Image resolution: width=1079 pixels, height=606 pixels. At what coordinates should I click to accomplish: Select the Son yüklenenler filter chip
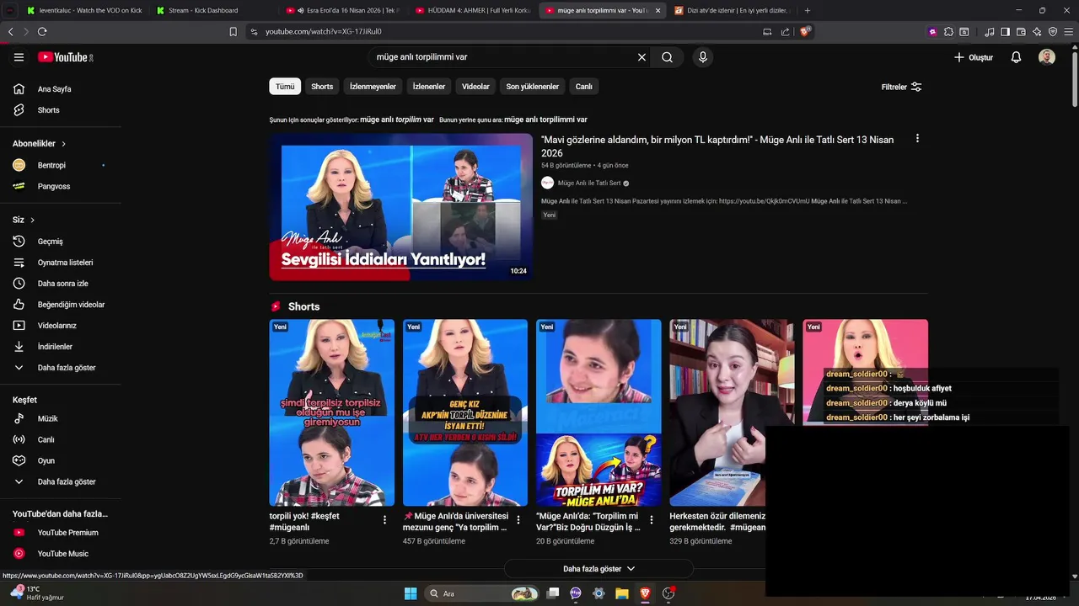click(x=532, y=87)
